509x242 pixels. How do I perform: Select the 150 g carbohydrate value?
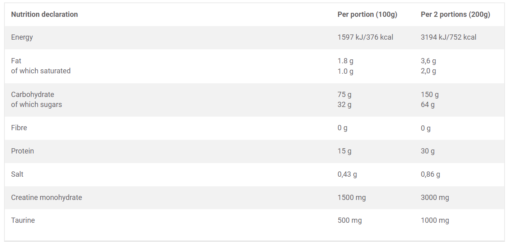tap(430, 95)
